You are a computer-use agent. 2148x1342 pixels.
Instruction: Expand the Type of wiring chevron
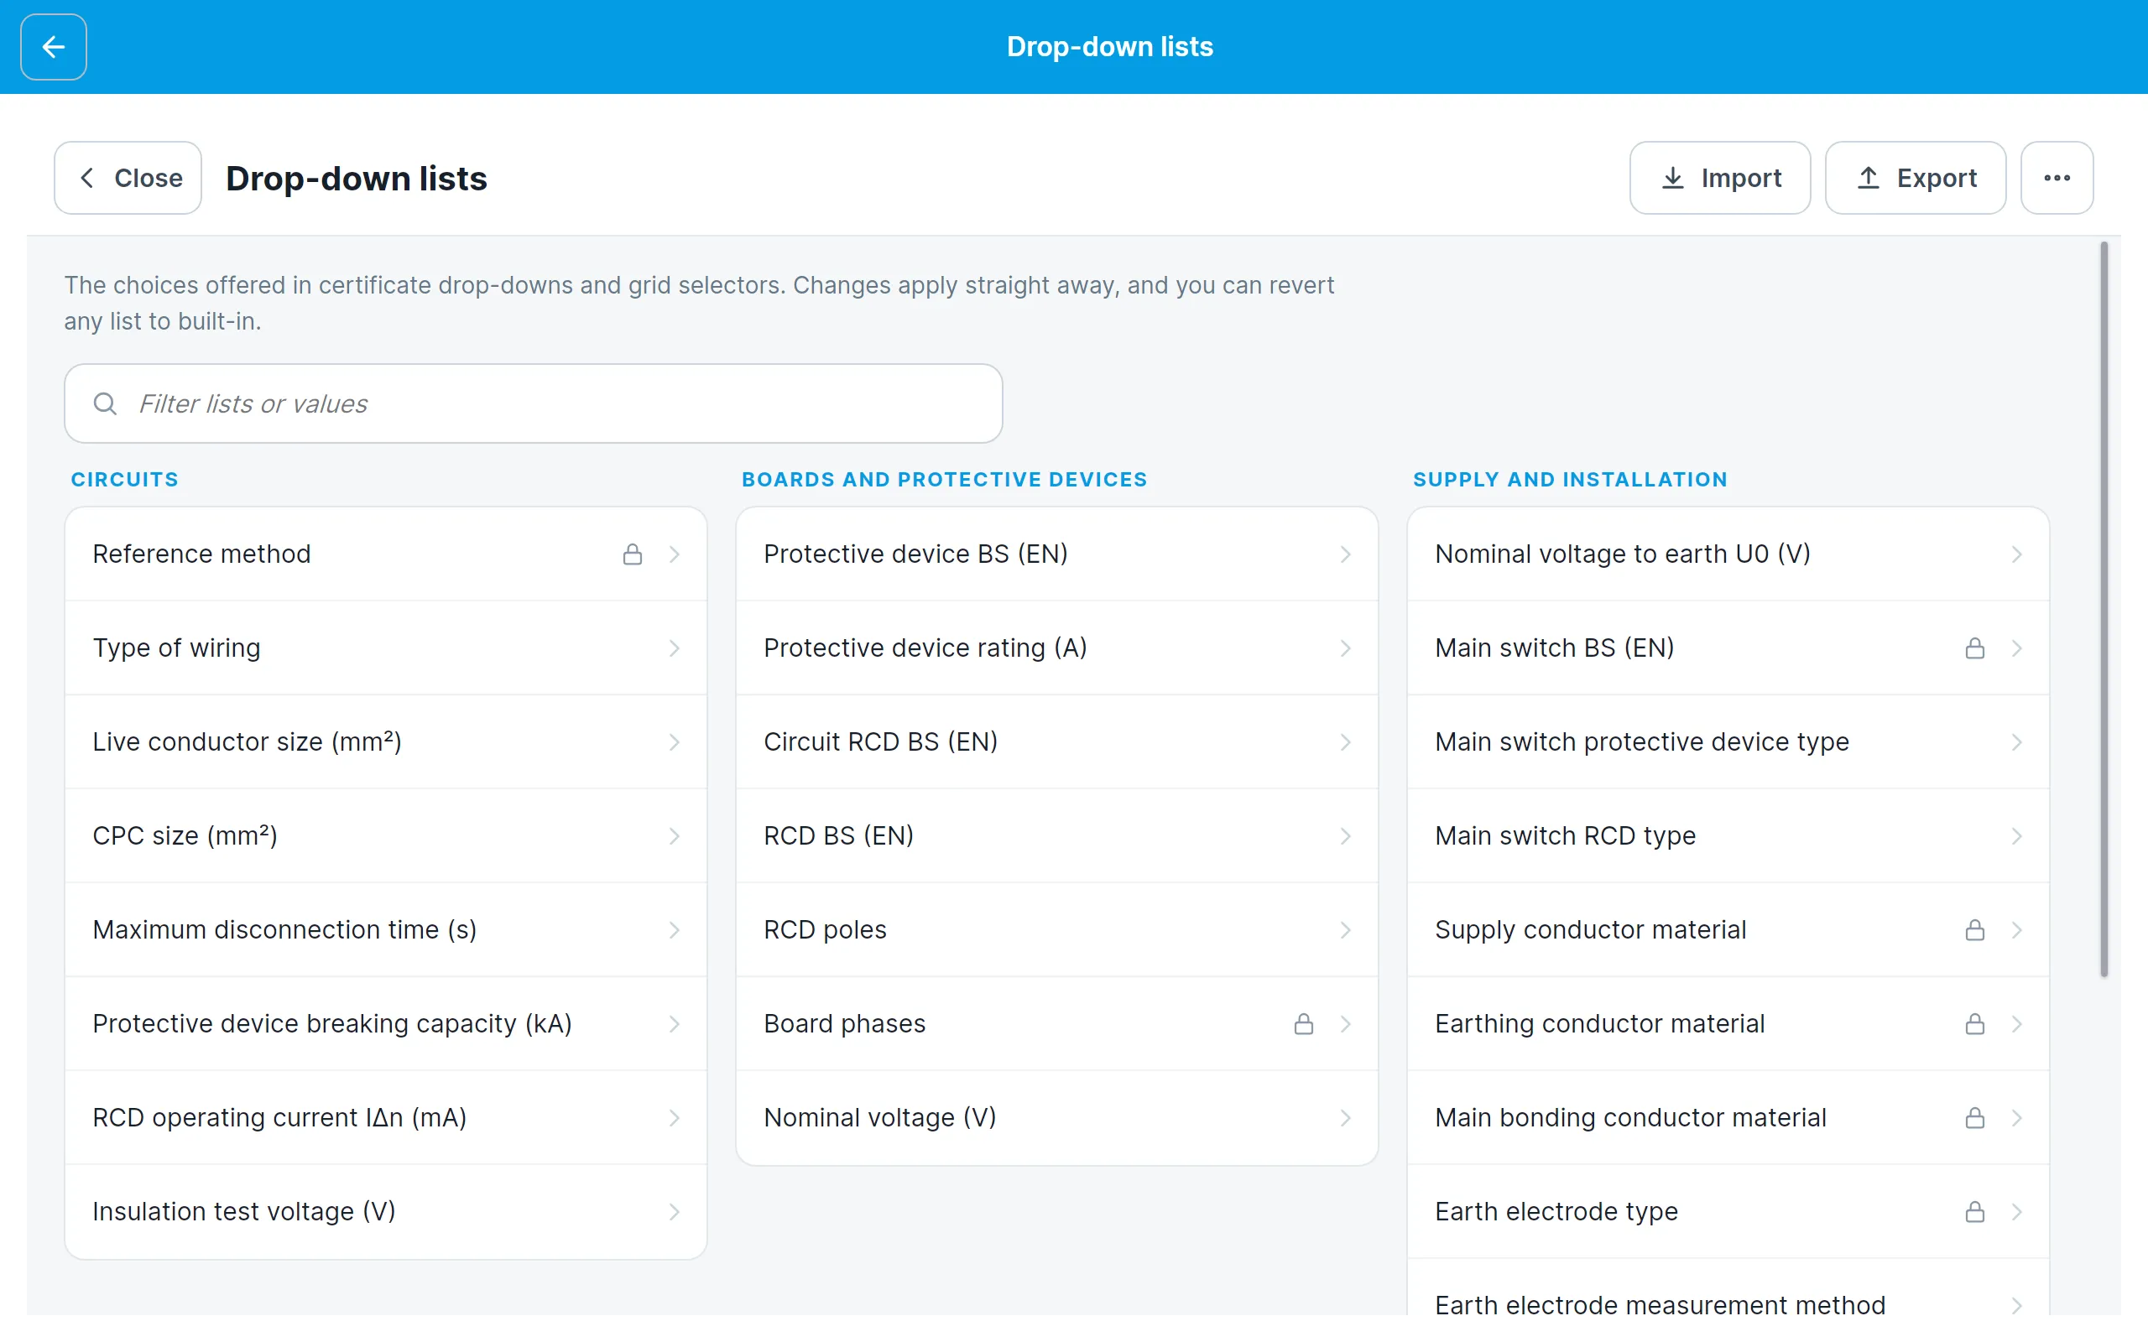(x=675, y=648)
